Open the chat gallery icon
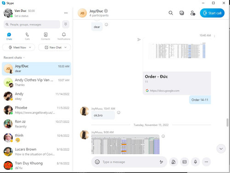The image size is (230, 173). pyautogui.click(x=182, y=13)
